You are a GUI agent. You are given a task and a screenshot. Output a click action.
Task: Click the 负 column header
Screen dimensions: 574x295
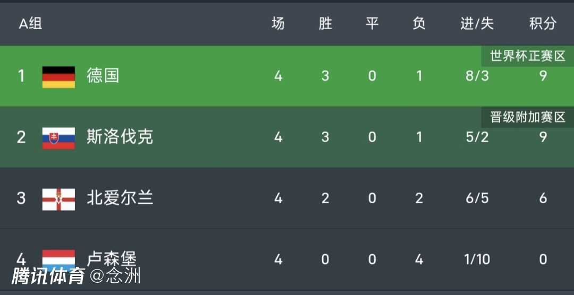(x=419, y=24)
